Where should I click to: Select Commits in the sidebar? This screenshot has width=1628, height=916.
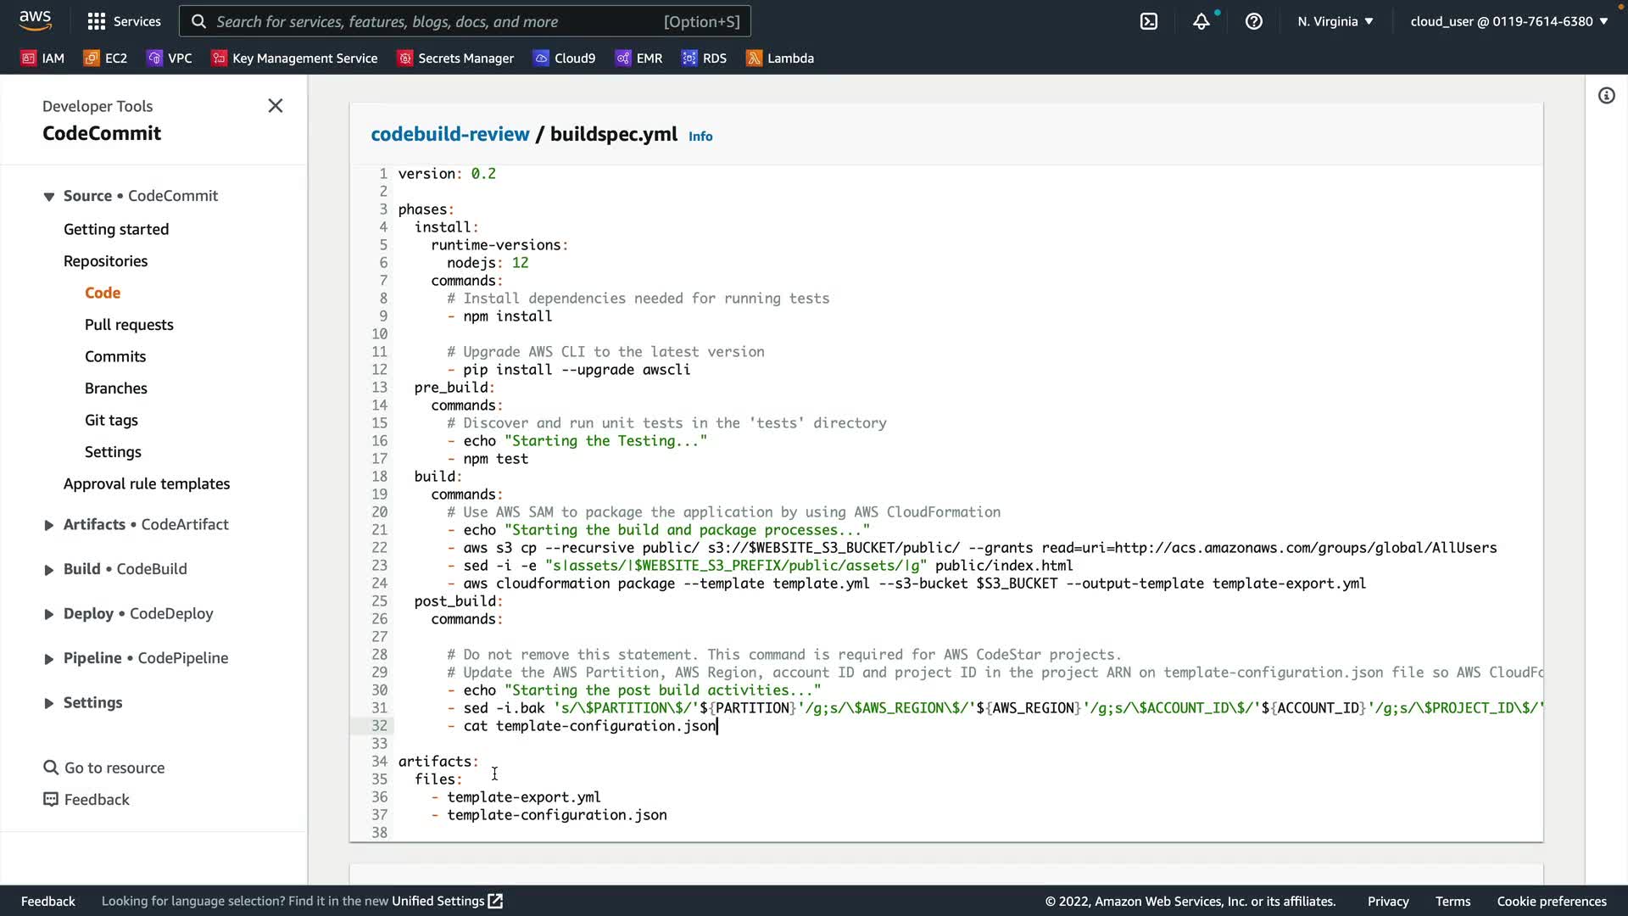click(115, 356)
